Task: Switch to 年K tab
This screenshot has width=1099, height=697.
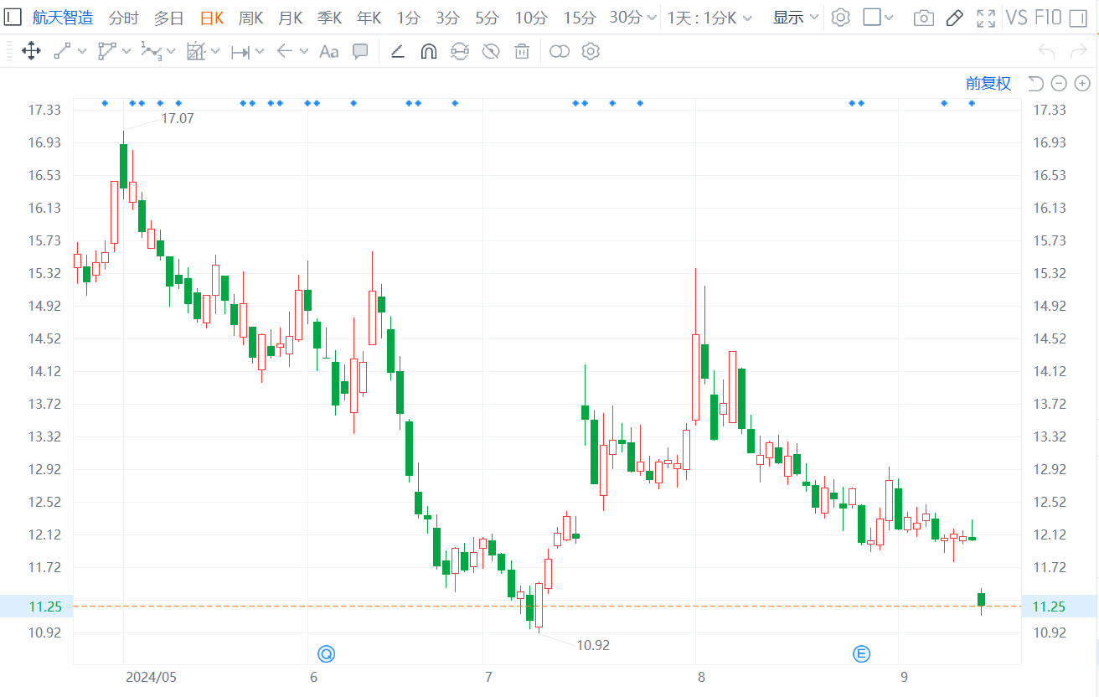Action: coord(369,18)
